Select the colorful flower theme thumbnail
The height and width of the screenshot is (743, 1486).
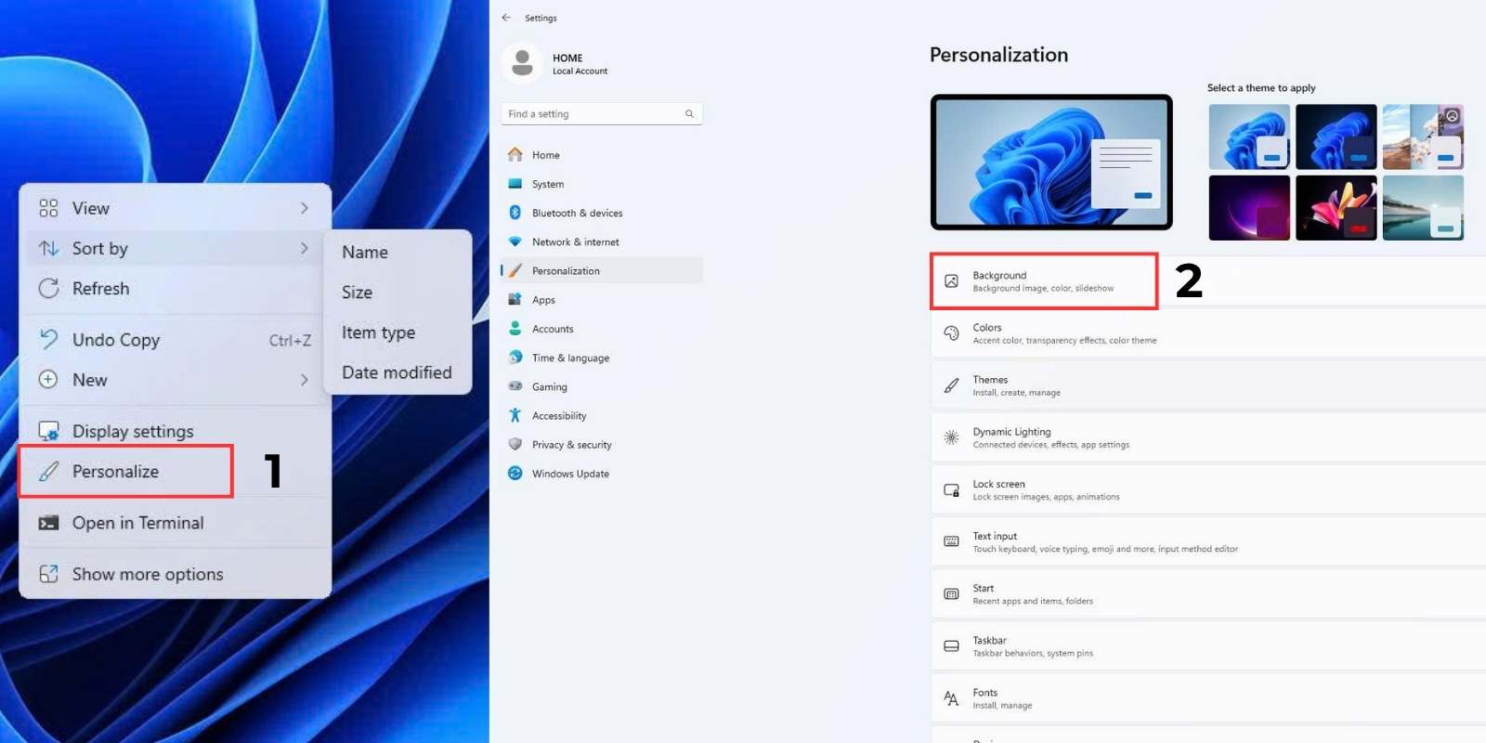[1336, 208]
